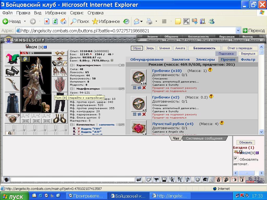Viewport: 267px width, 200px height.
Task: Click the red shield equipment slot
Action: 60,85
